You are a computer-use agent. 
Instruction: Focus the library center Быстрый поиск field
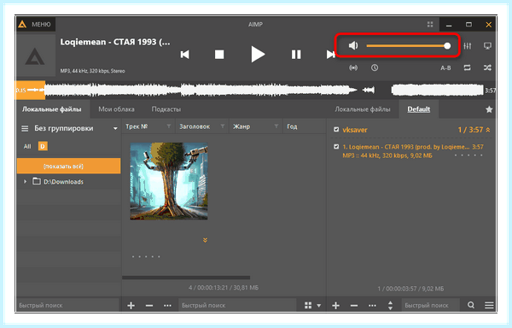[237, 305]
